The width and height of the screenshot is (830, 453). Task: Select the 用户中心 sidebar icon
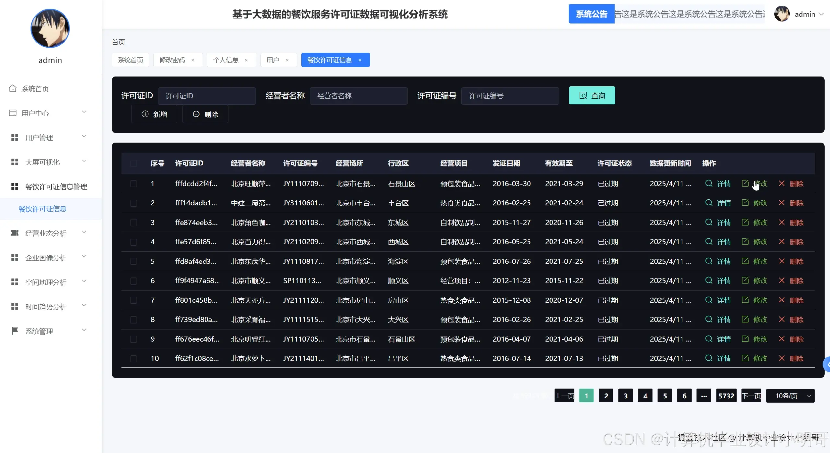point(13,113)
